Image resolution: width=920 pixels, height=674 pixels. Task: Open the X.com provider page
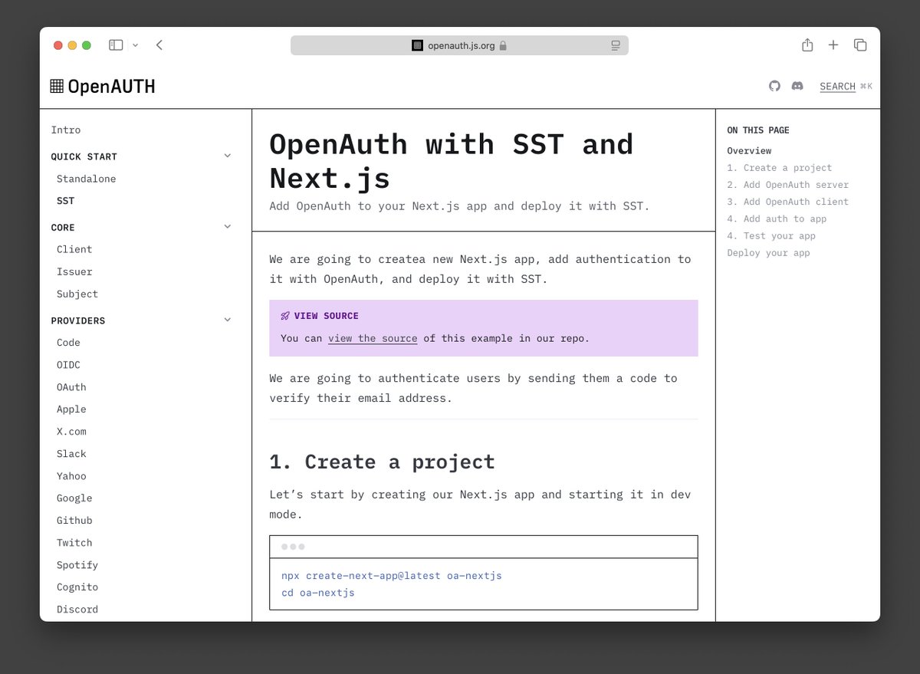71,432
